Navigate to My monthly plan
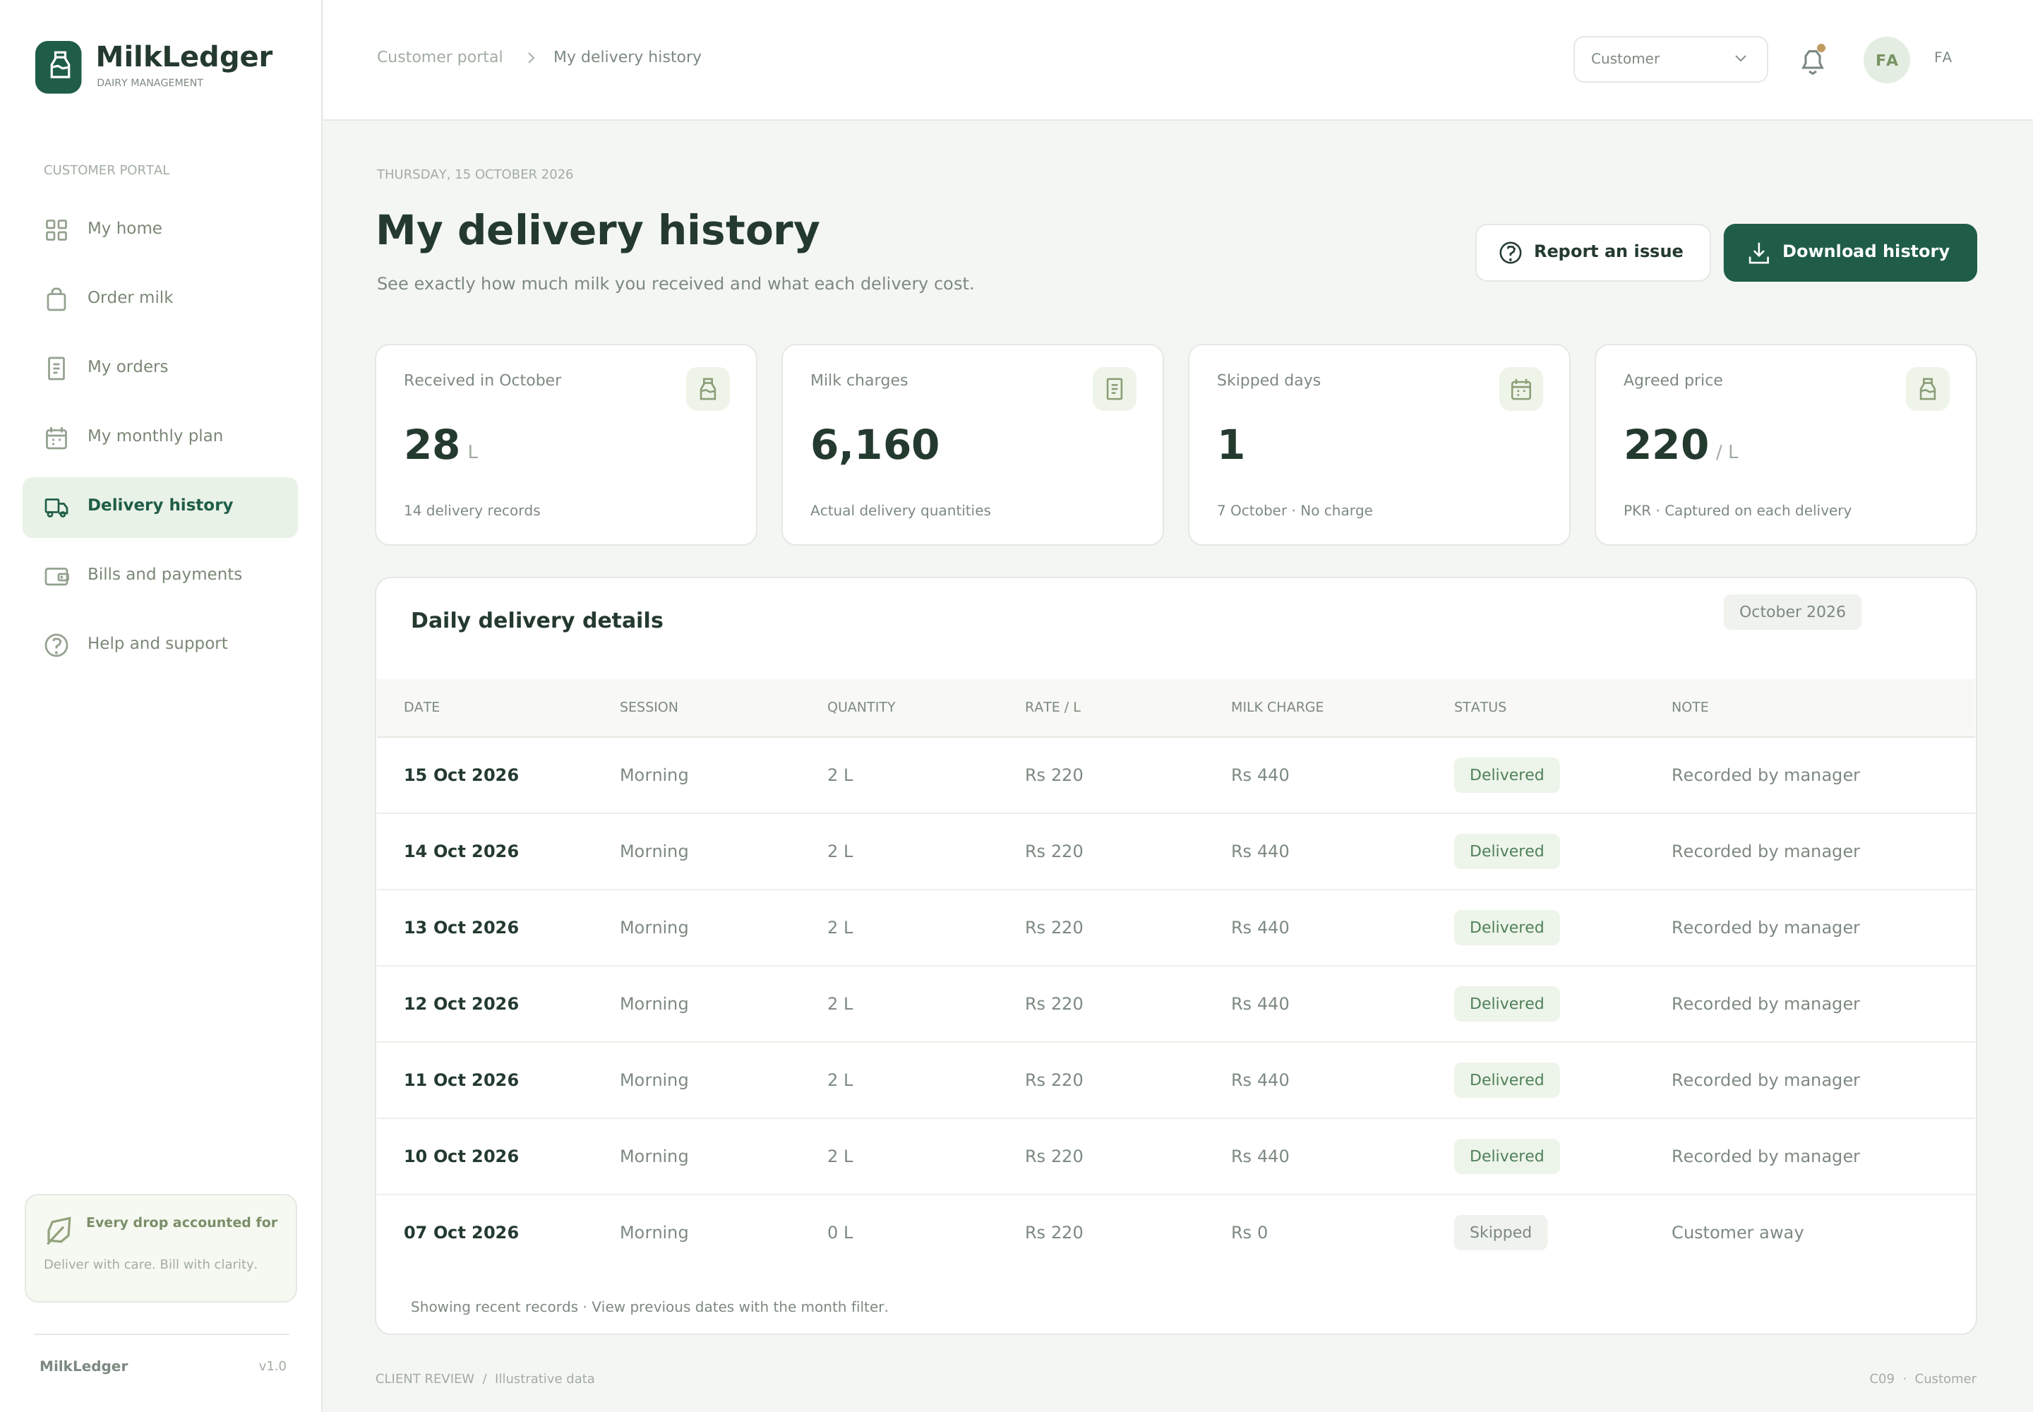The width and height of the screenshot is (2033, 1412). click(160, 436)
